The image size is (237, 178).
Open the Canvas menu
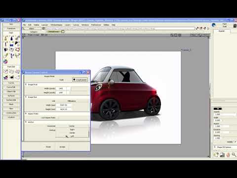pos(76,25)
